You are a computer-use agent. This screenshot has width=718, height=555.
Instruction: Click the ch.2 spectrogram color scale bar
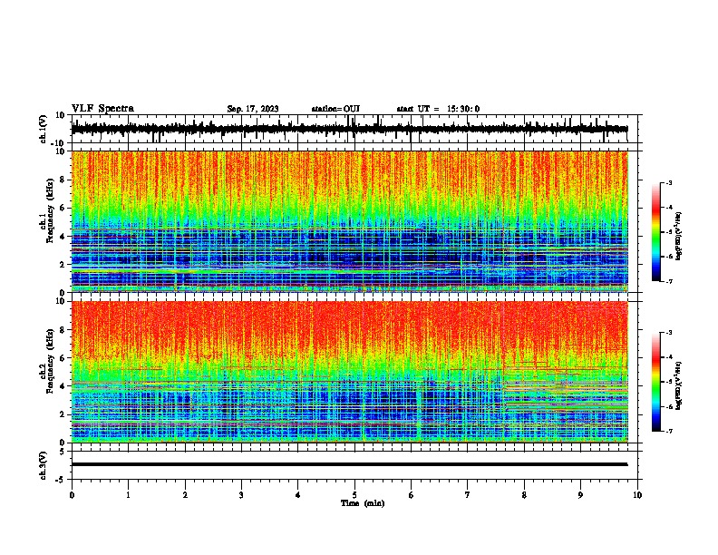coord(655,382)
